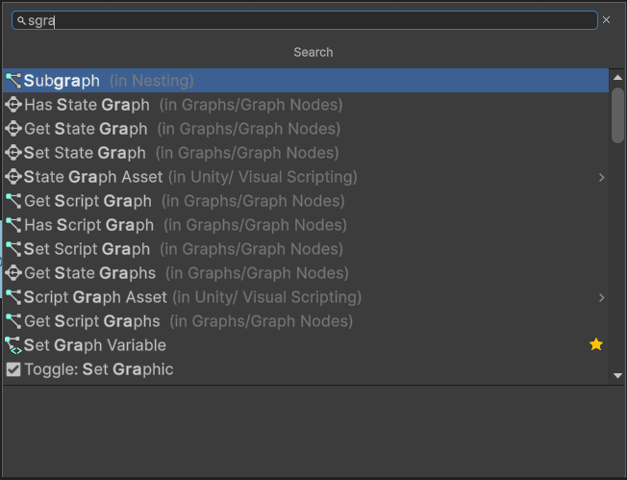Click the scrollbar up arrow
This screenshot has width=627, height=480.
(617, 76)
